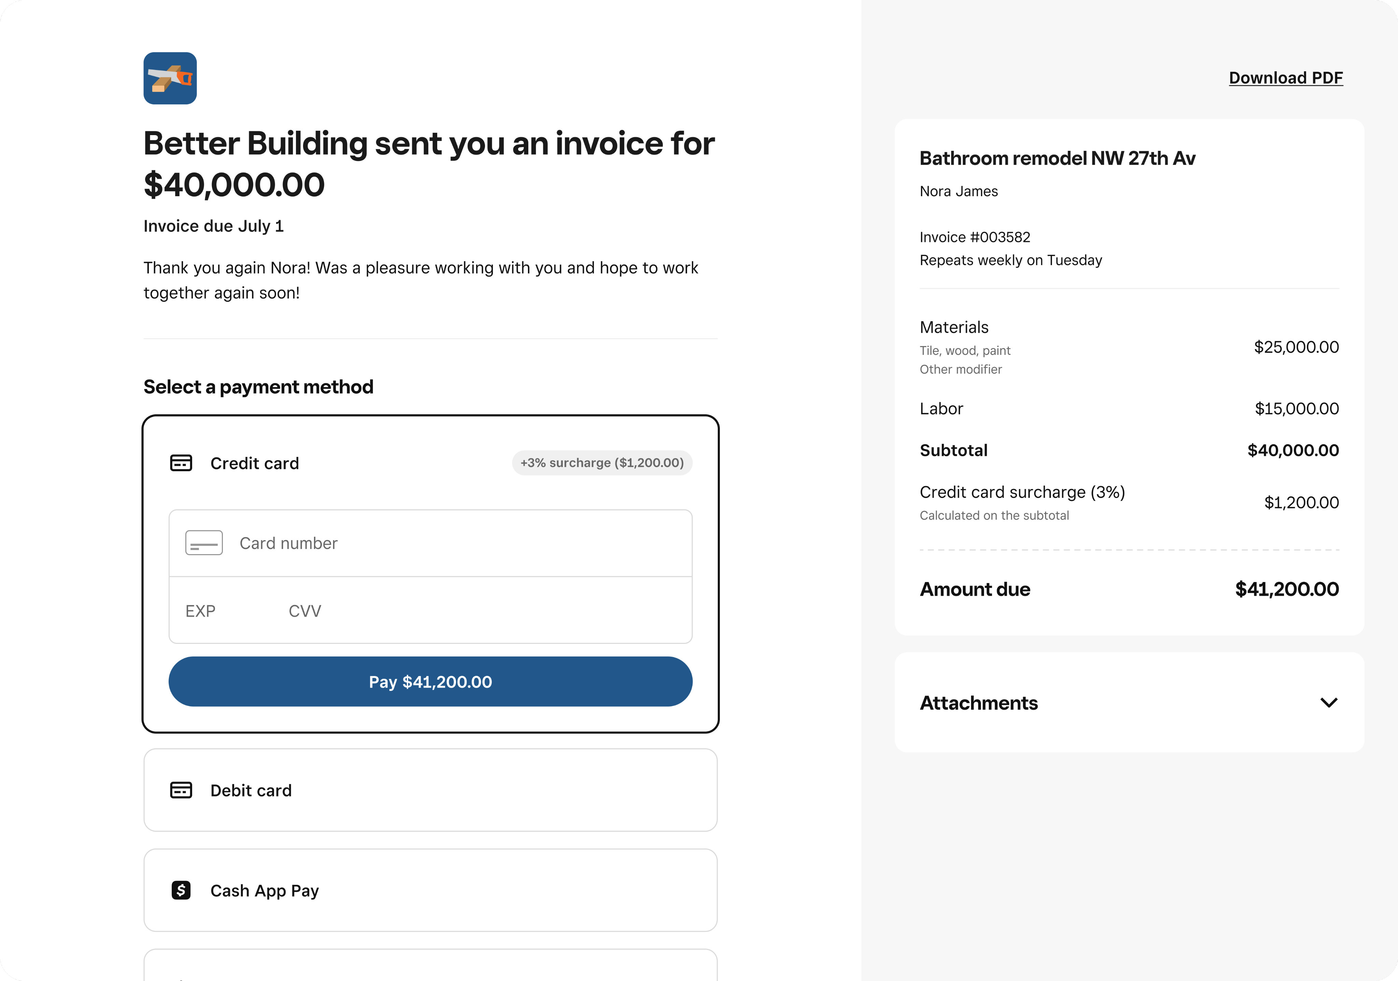
Task: Click the Cash App Pay dollar icon
Action: coord(181,890)
